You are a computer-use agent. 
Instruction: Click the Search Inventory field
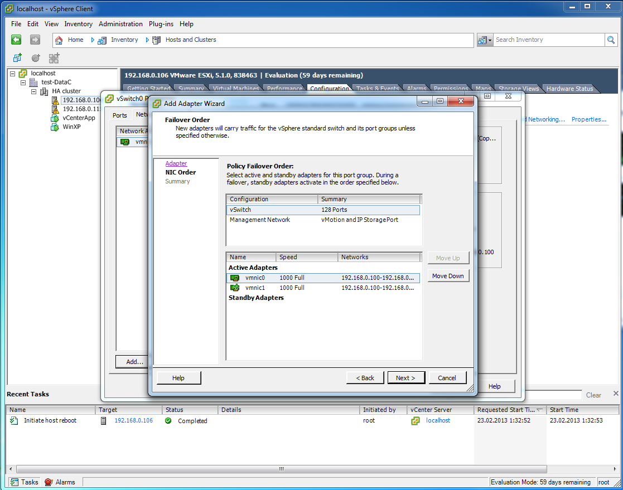pyautogui.click(x=549, y=40)
